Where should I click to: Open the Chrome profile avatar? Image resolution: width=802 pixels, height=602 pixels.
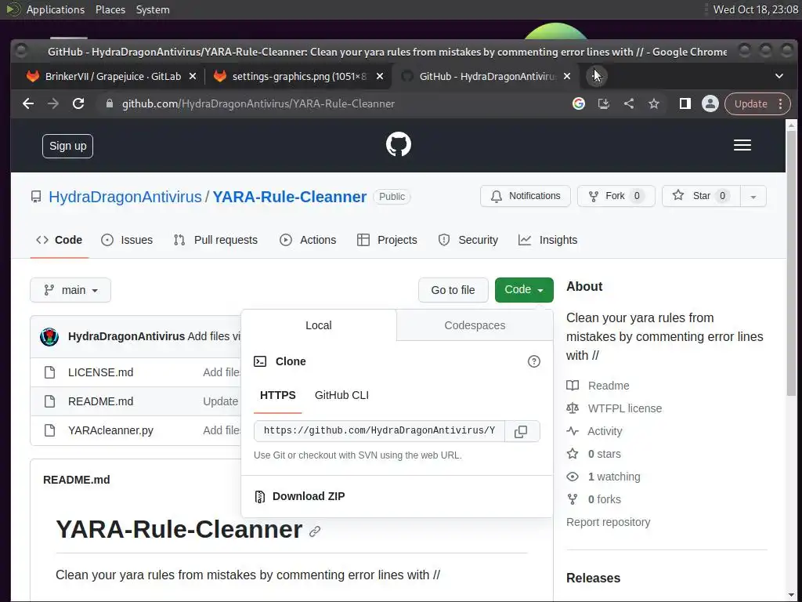[x=710, y=104]
